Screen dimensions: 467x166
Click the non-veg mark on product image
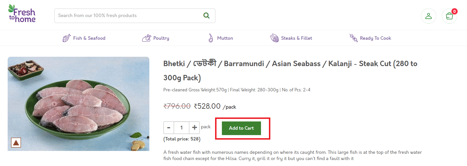(16, 142)
